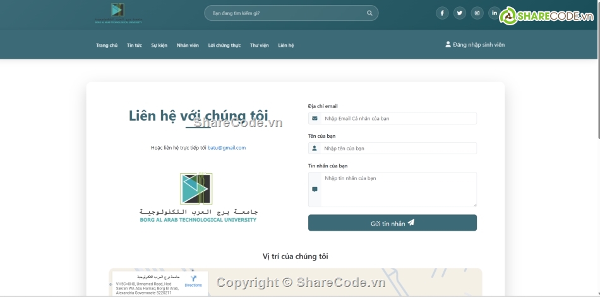
Task: Open the Instagram social icon
Action: [477, 13]
